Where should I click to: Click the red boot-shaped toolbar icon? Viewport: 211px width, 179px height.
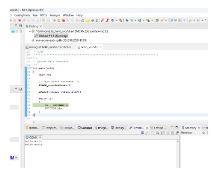107,20
